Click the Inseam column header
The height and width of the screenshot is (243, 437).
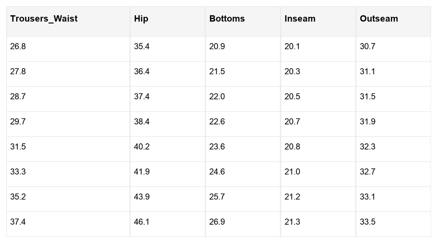coord(318,21)
